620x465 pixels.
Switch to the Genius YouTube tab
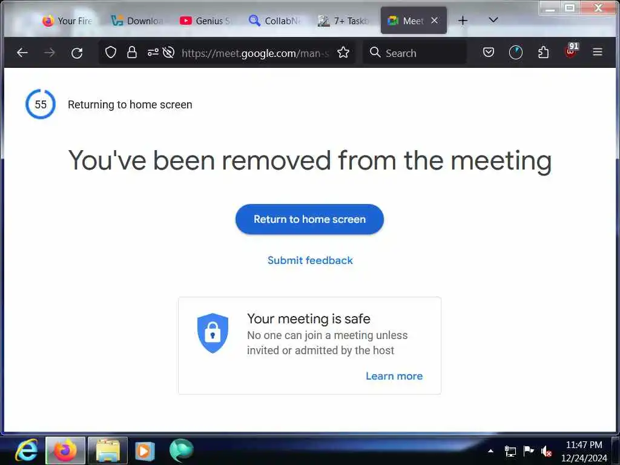pos(205,21)
